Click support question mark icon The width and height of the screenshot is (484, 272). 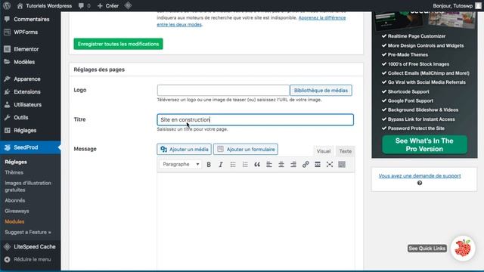click(x=420, y=183)
